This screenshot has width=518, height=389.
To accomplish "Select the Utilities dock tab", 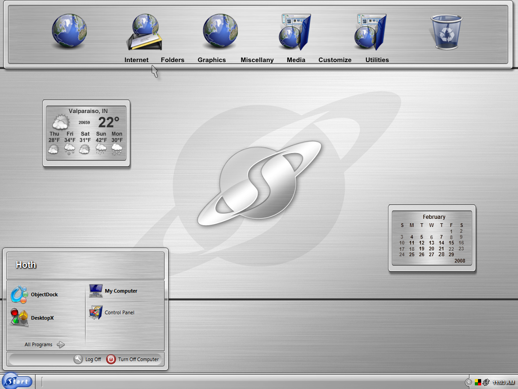I will tap(377, 60).
